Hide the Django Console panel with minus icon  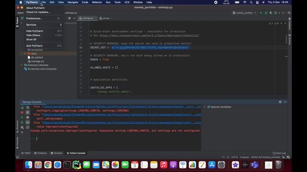[285, 102]
